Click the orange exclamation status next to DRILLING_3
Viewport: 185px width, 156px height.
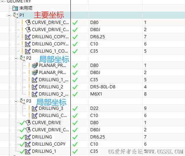pyautogui.click(x=29, y=108)
